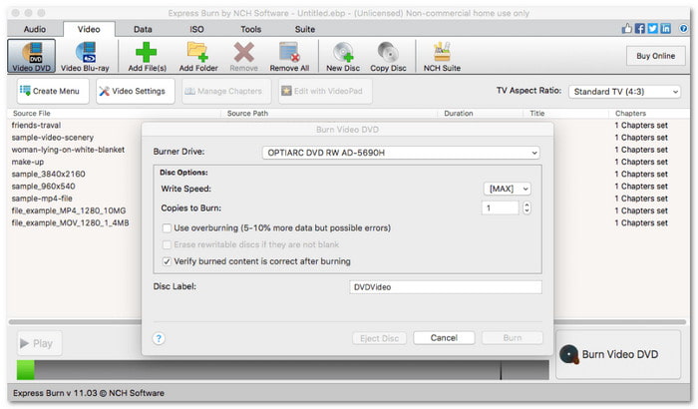Enable the Use overburning checkbox
The image size is (698, 409).
tap(167, 228)
